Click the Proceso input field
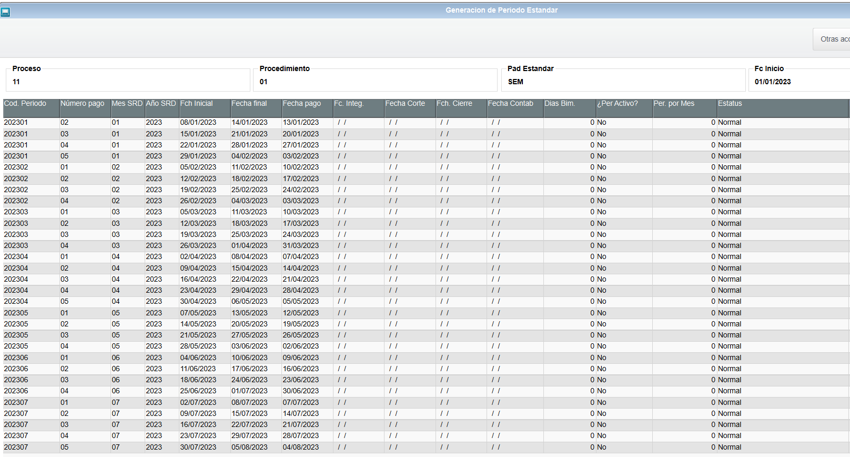This screenshot has height=457, width=850. pos(128,82)
